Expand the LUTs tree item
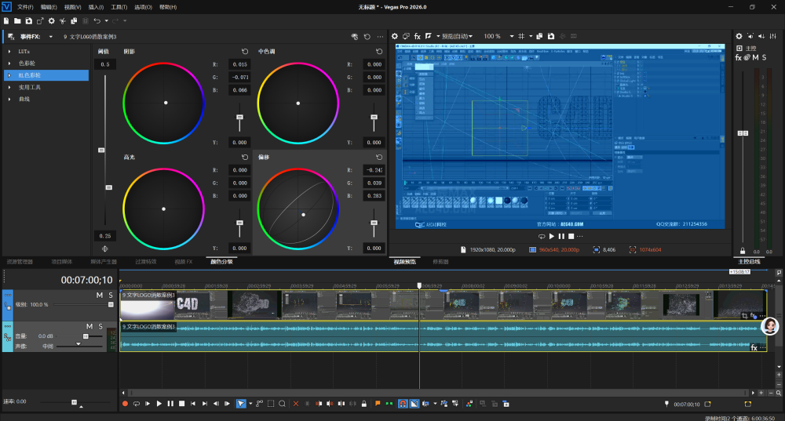Image resolution: width=785 pixels, height=421 pixels. 9,52
